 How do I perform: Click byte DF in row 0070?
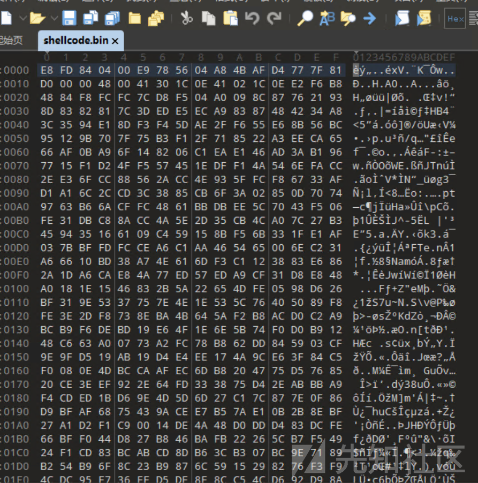click(x=220, y=165)
